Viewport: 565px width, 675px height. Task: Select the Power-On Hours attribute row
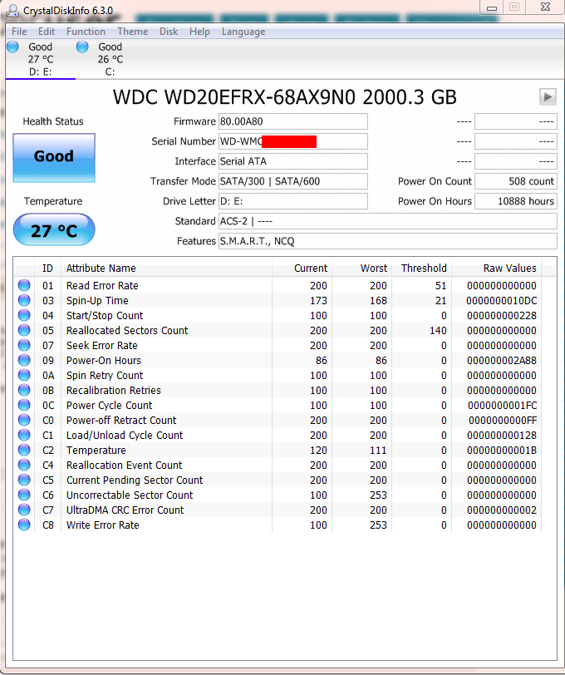coord(104,361)
